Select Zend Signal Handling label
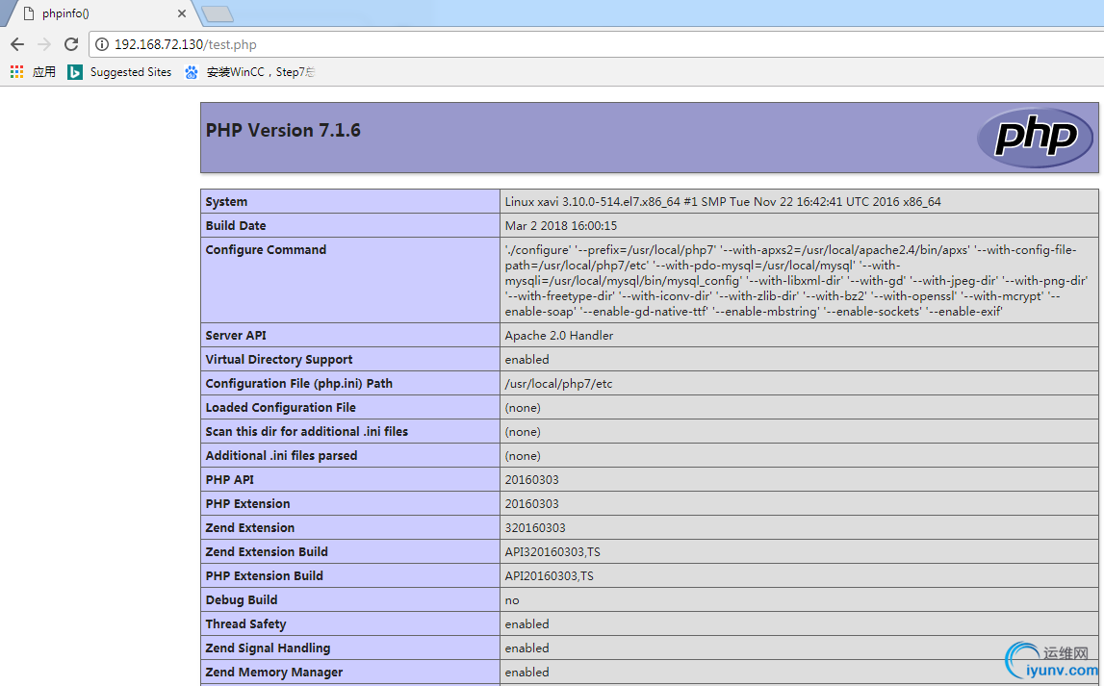 268,648
